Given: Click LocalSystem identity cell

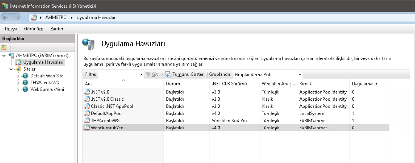Looking at the screenshot, I should pos(312,114).
